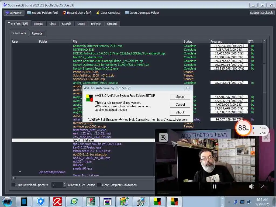This screenshot has height=207, width=276.
Task: Open the computer-and-disc setup taskbar icon
Action: (141, 202)
